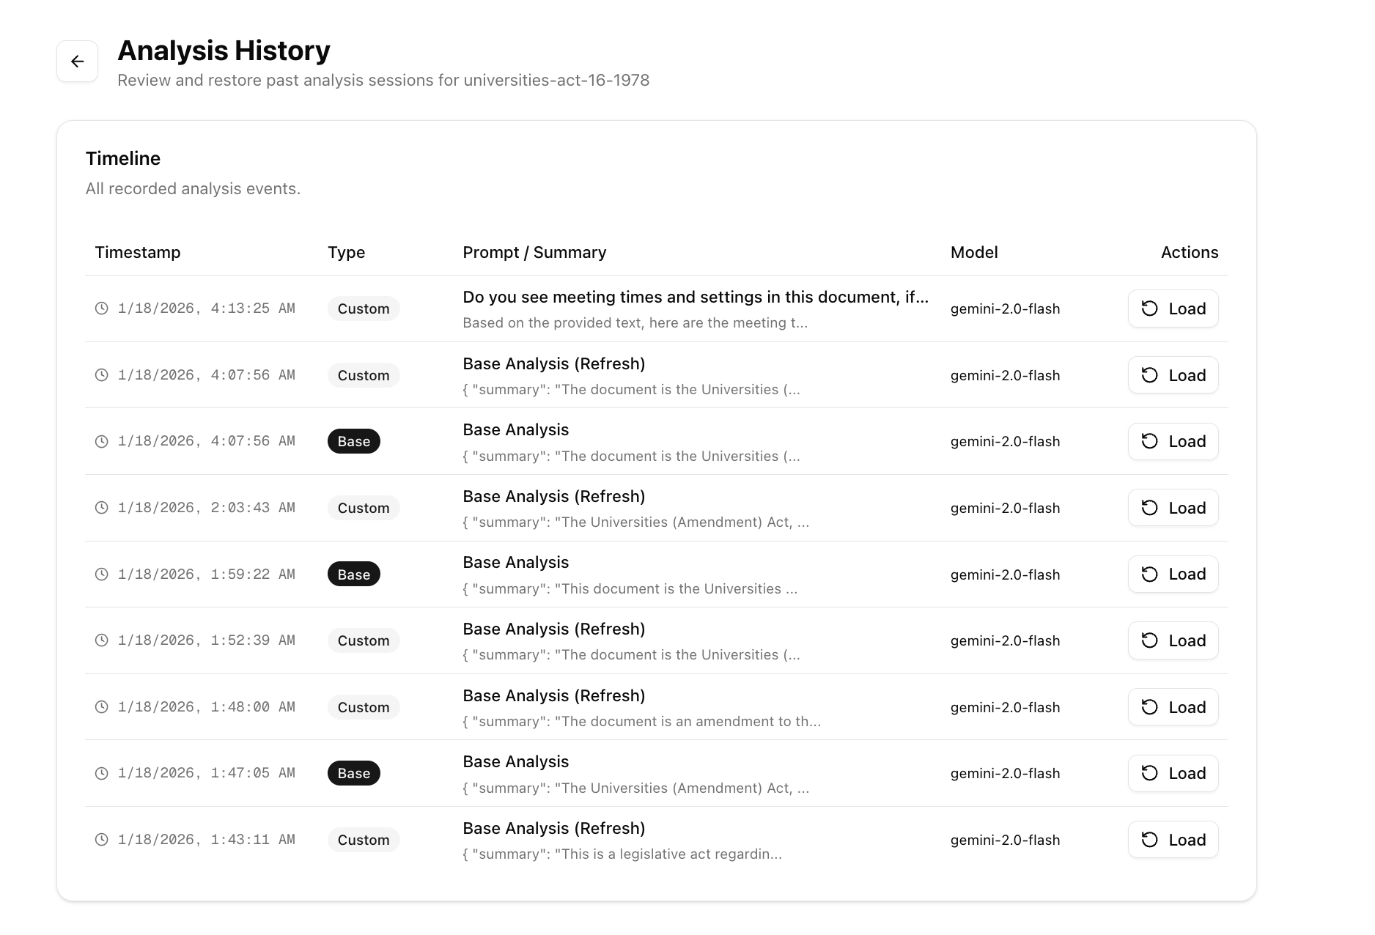Click the Timestamp column header
The height and width of the screenshot is (935, 1375).
point(138,253)
